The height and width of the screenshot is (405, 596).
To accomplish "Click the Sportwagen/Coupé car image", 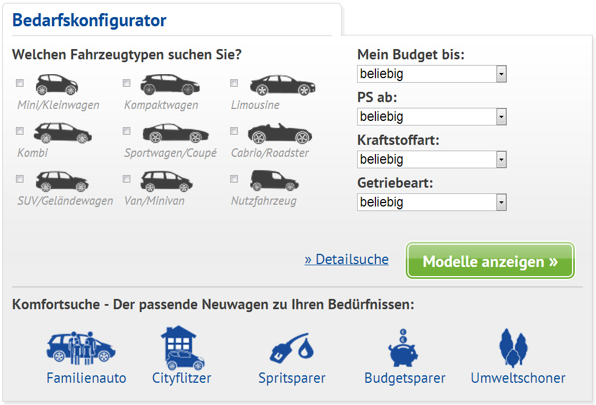I will click(x=175, y=133).
